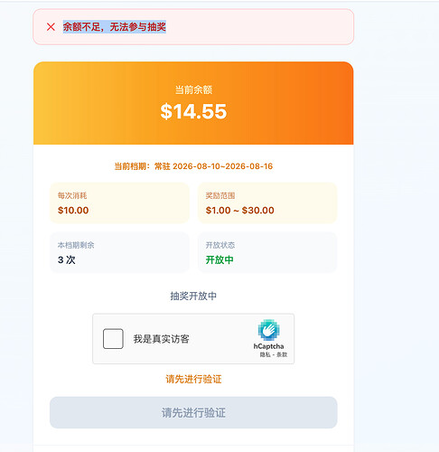
Task: Open the hCaptcha 隐私 link
Action: (x=266, y=354)
